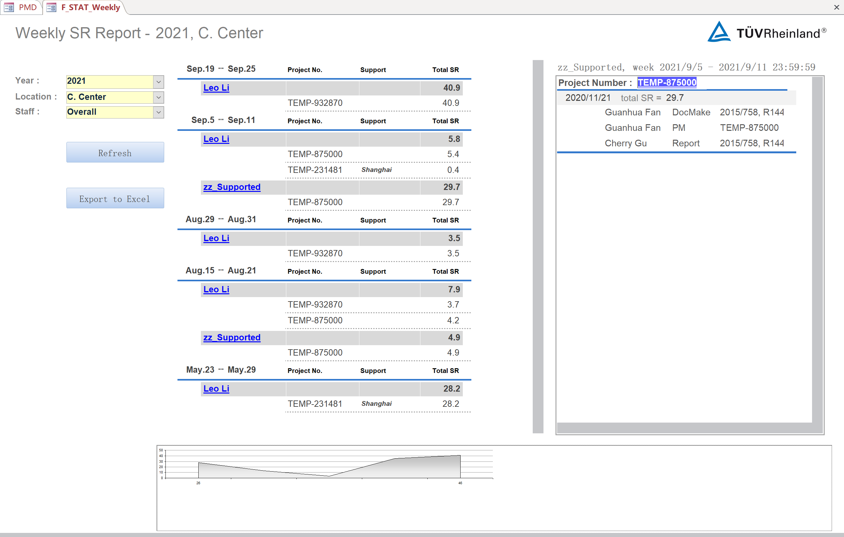Open the TEMP-875000 project number link
The image size is (844, 537).
coord(667,83)
